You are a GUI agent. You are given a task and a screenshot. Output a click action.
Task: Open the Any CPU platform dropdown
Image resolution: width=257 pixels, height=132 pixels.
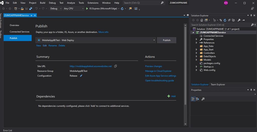[74, 9]
